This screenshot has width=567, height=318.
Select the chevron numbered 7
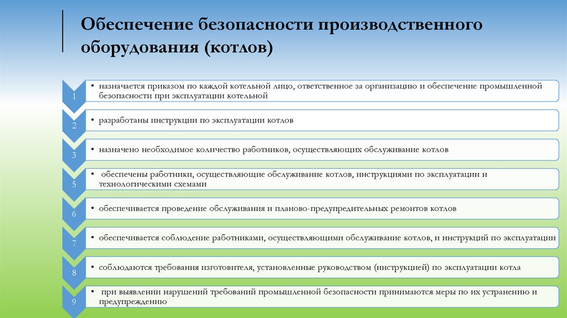point(74,243)
